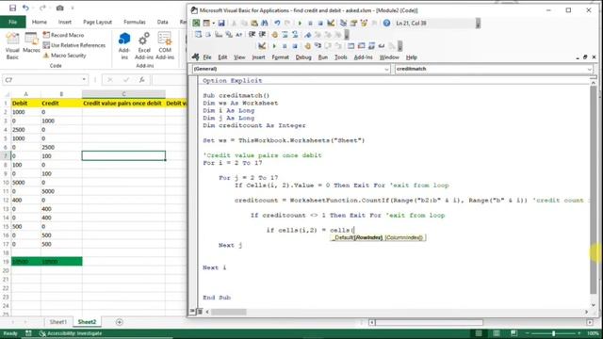Open the Properties Window icon
The image size is (603, 339).
tap(354, 23)
